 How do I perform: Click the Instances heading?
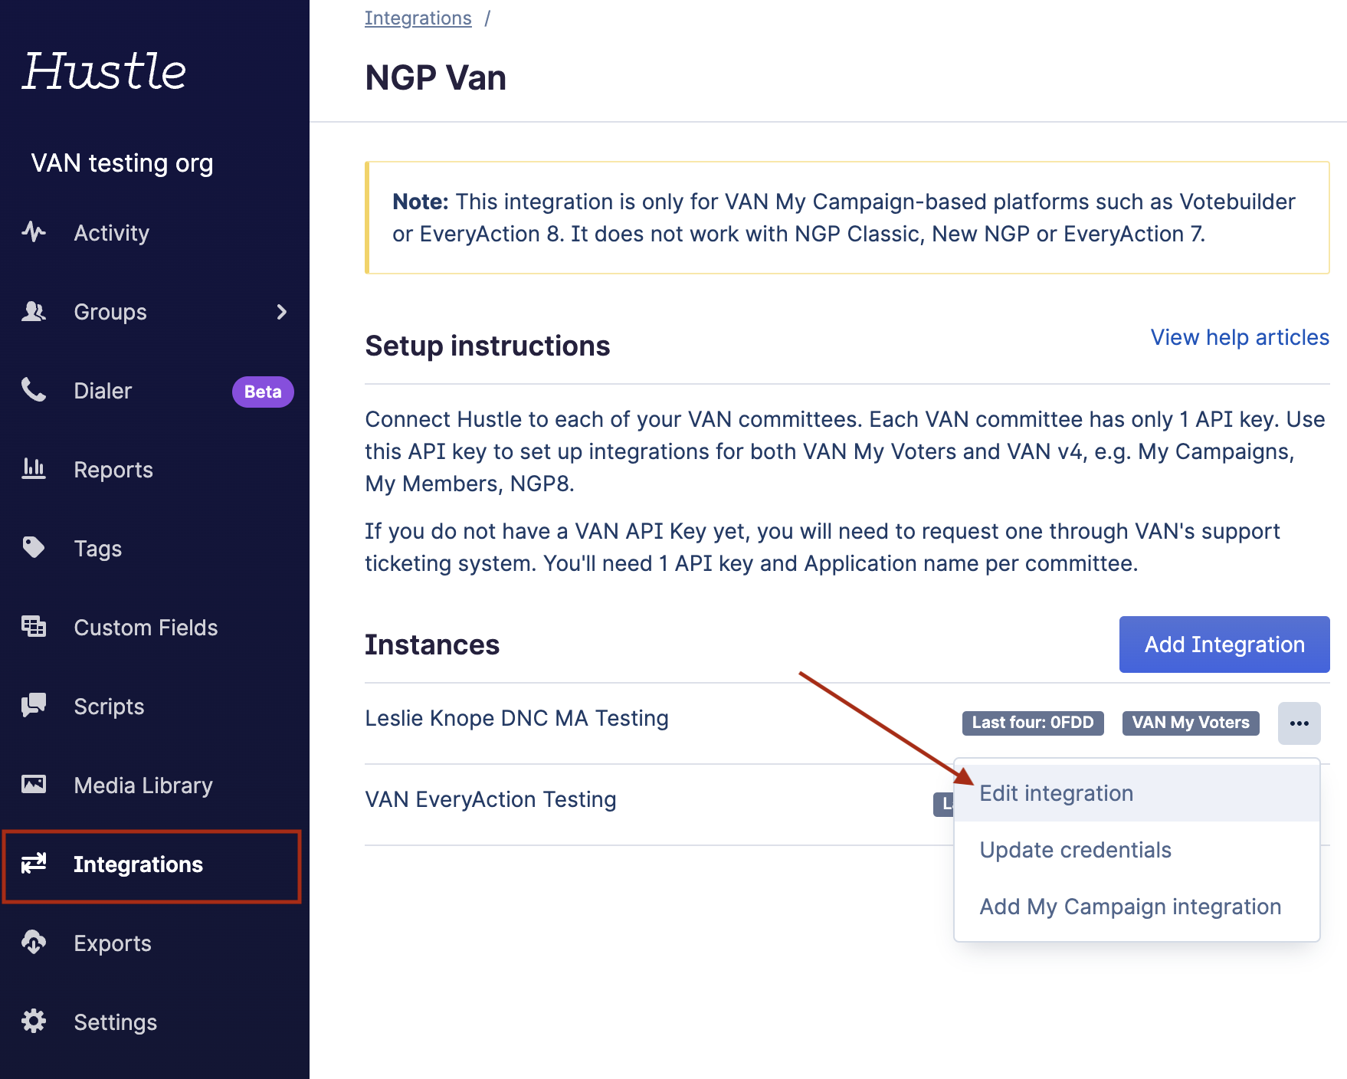point(432,644)
